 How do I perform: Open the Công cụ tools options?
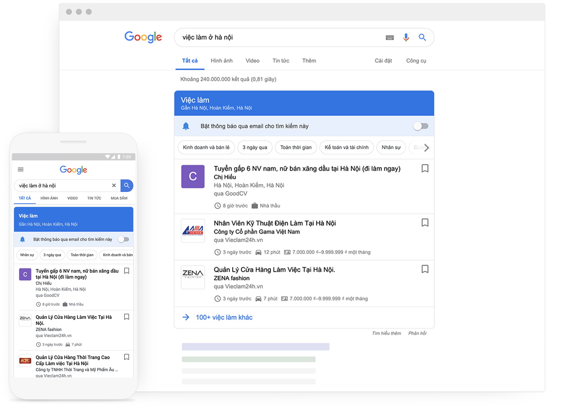pos(416,61)
